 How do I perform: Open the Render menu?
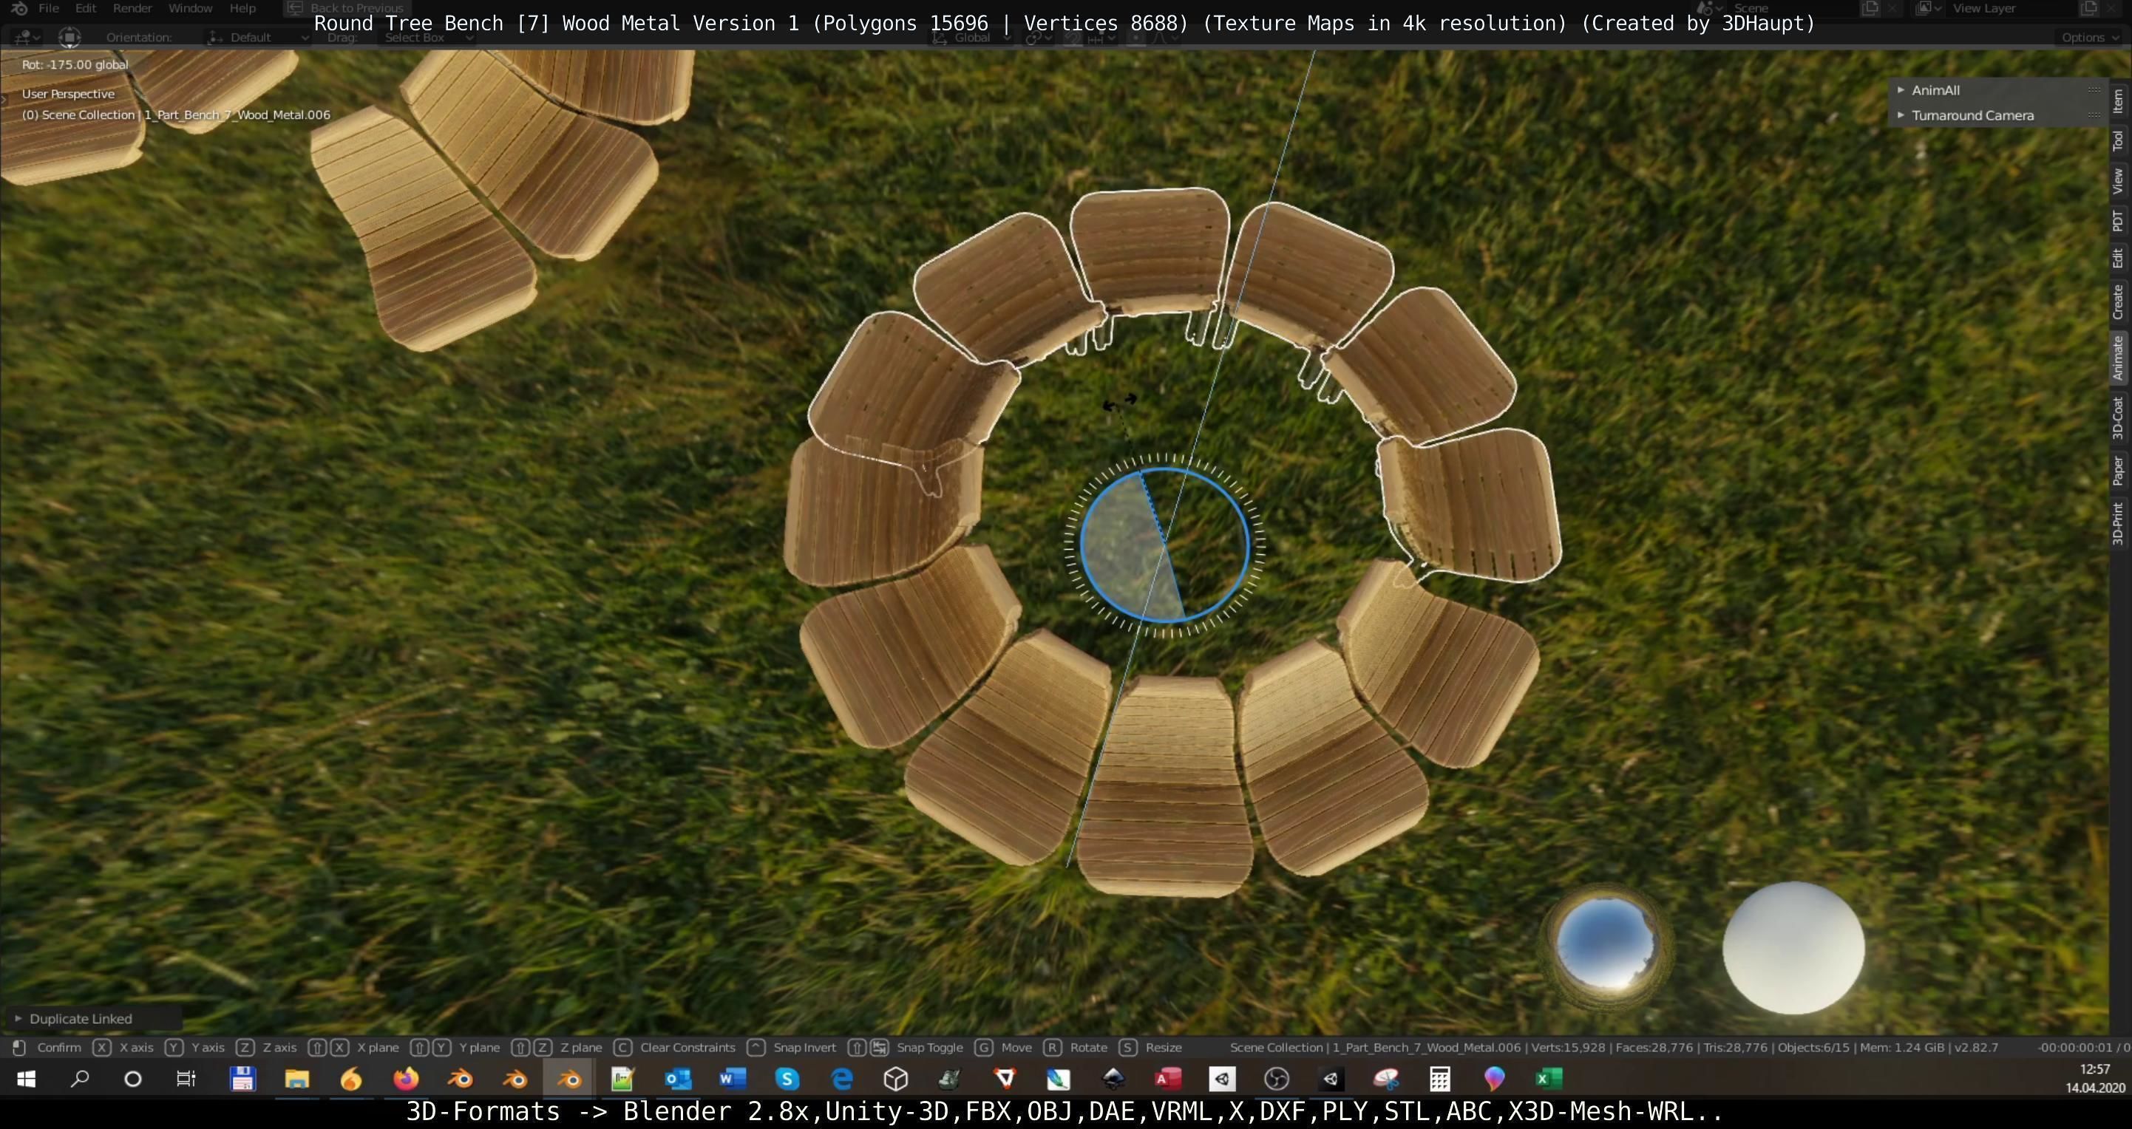[x=132, y=8]
